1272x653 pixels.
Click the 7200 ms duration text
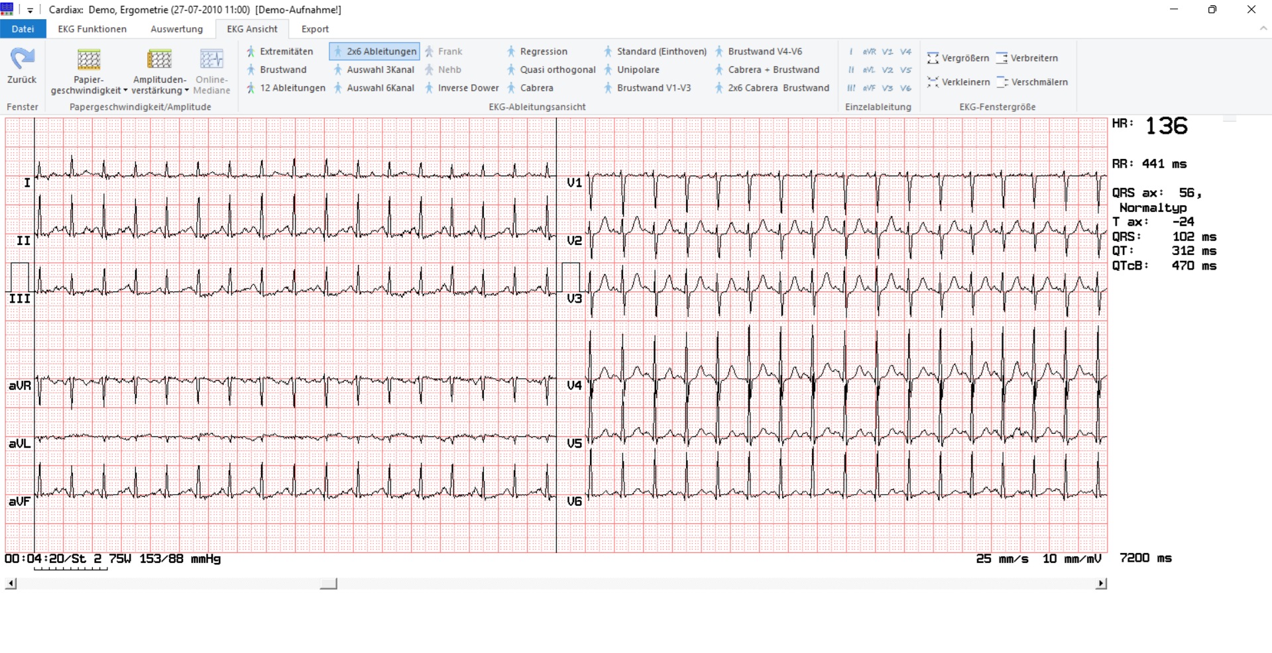[1145, 558]
